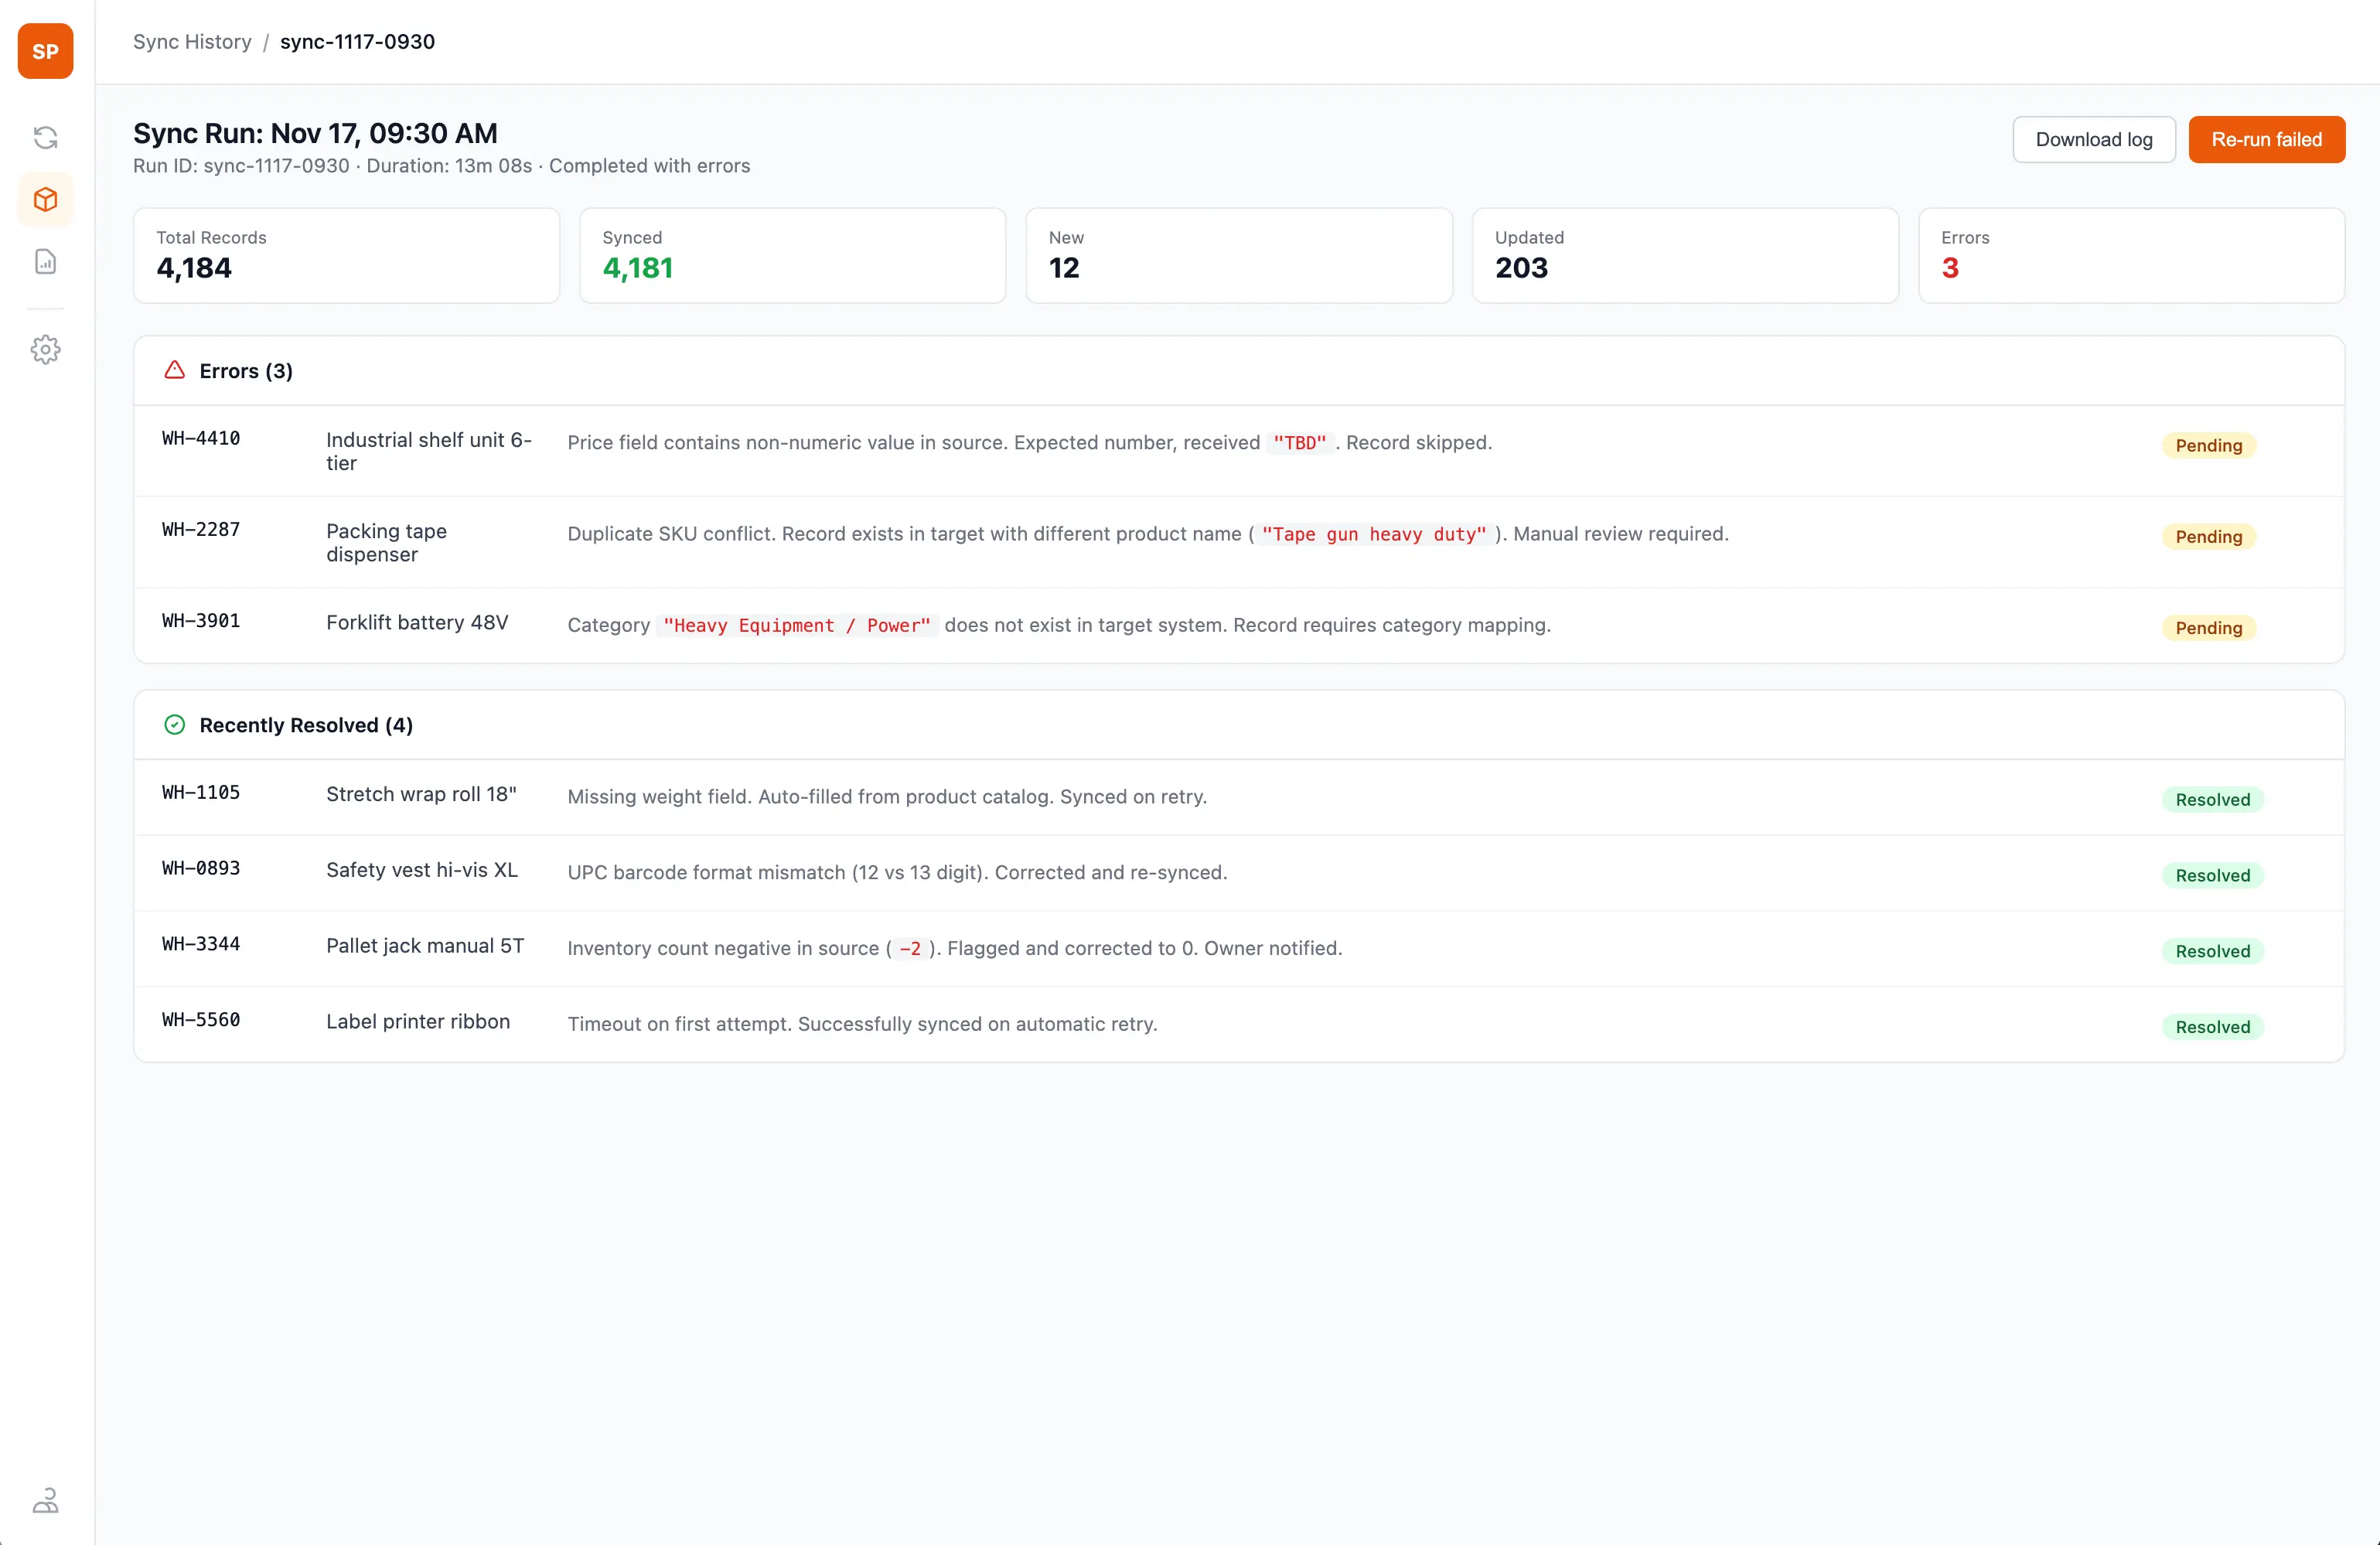Open the Total Records stat card
Viewport: 2380px width, 1545px height.
pyautogui.click(x=346, y=255)
